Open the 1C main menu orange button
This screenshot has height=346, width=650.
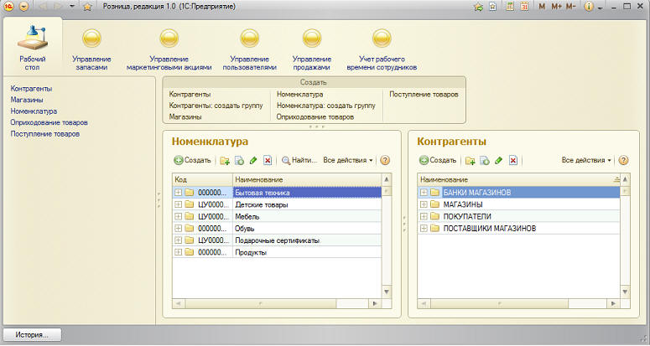pyautogui.click(x=9, y=7)
